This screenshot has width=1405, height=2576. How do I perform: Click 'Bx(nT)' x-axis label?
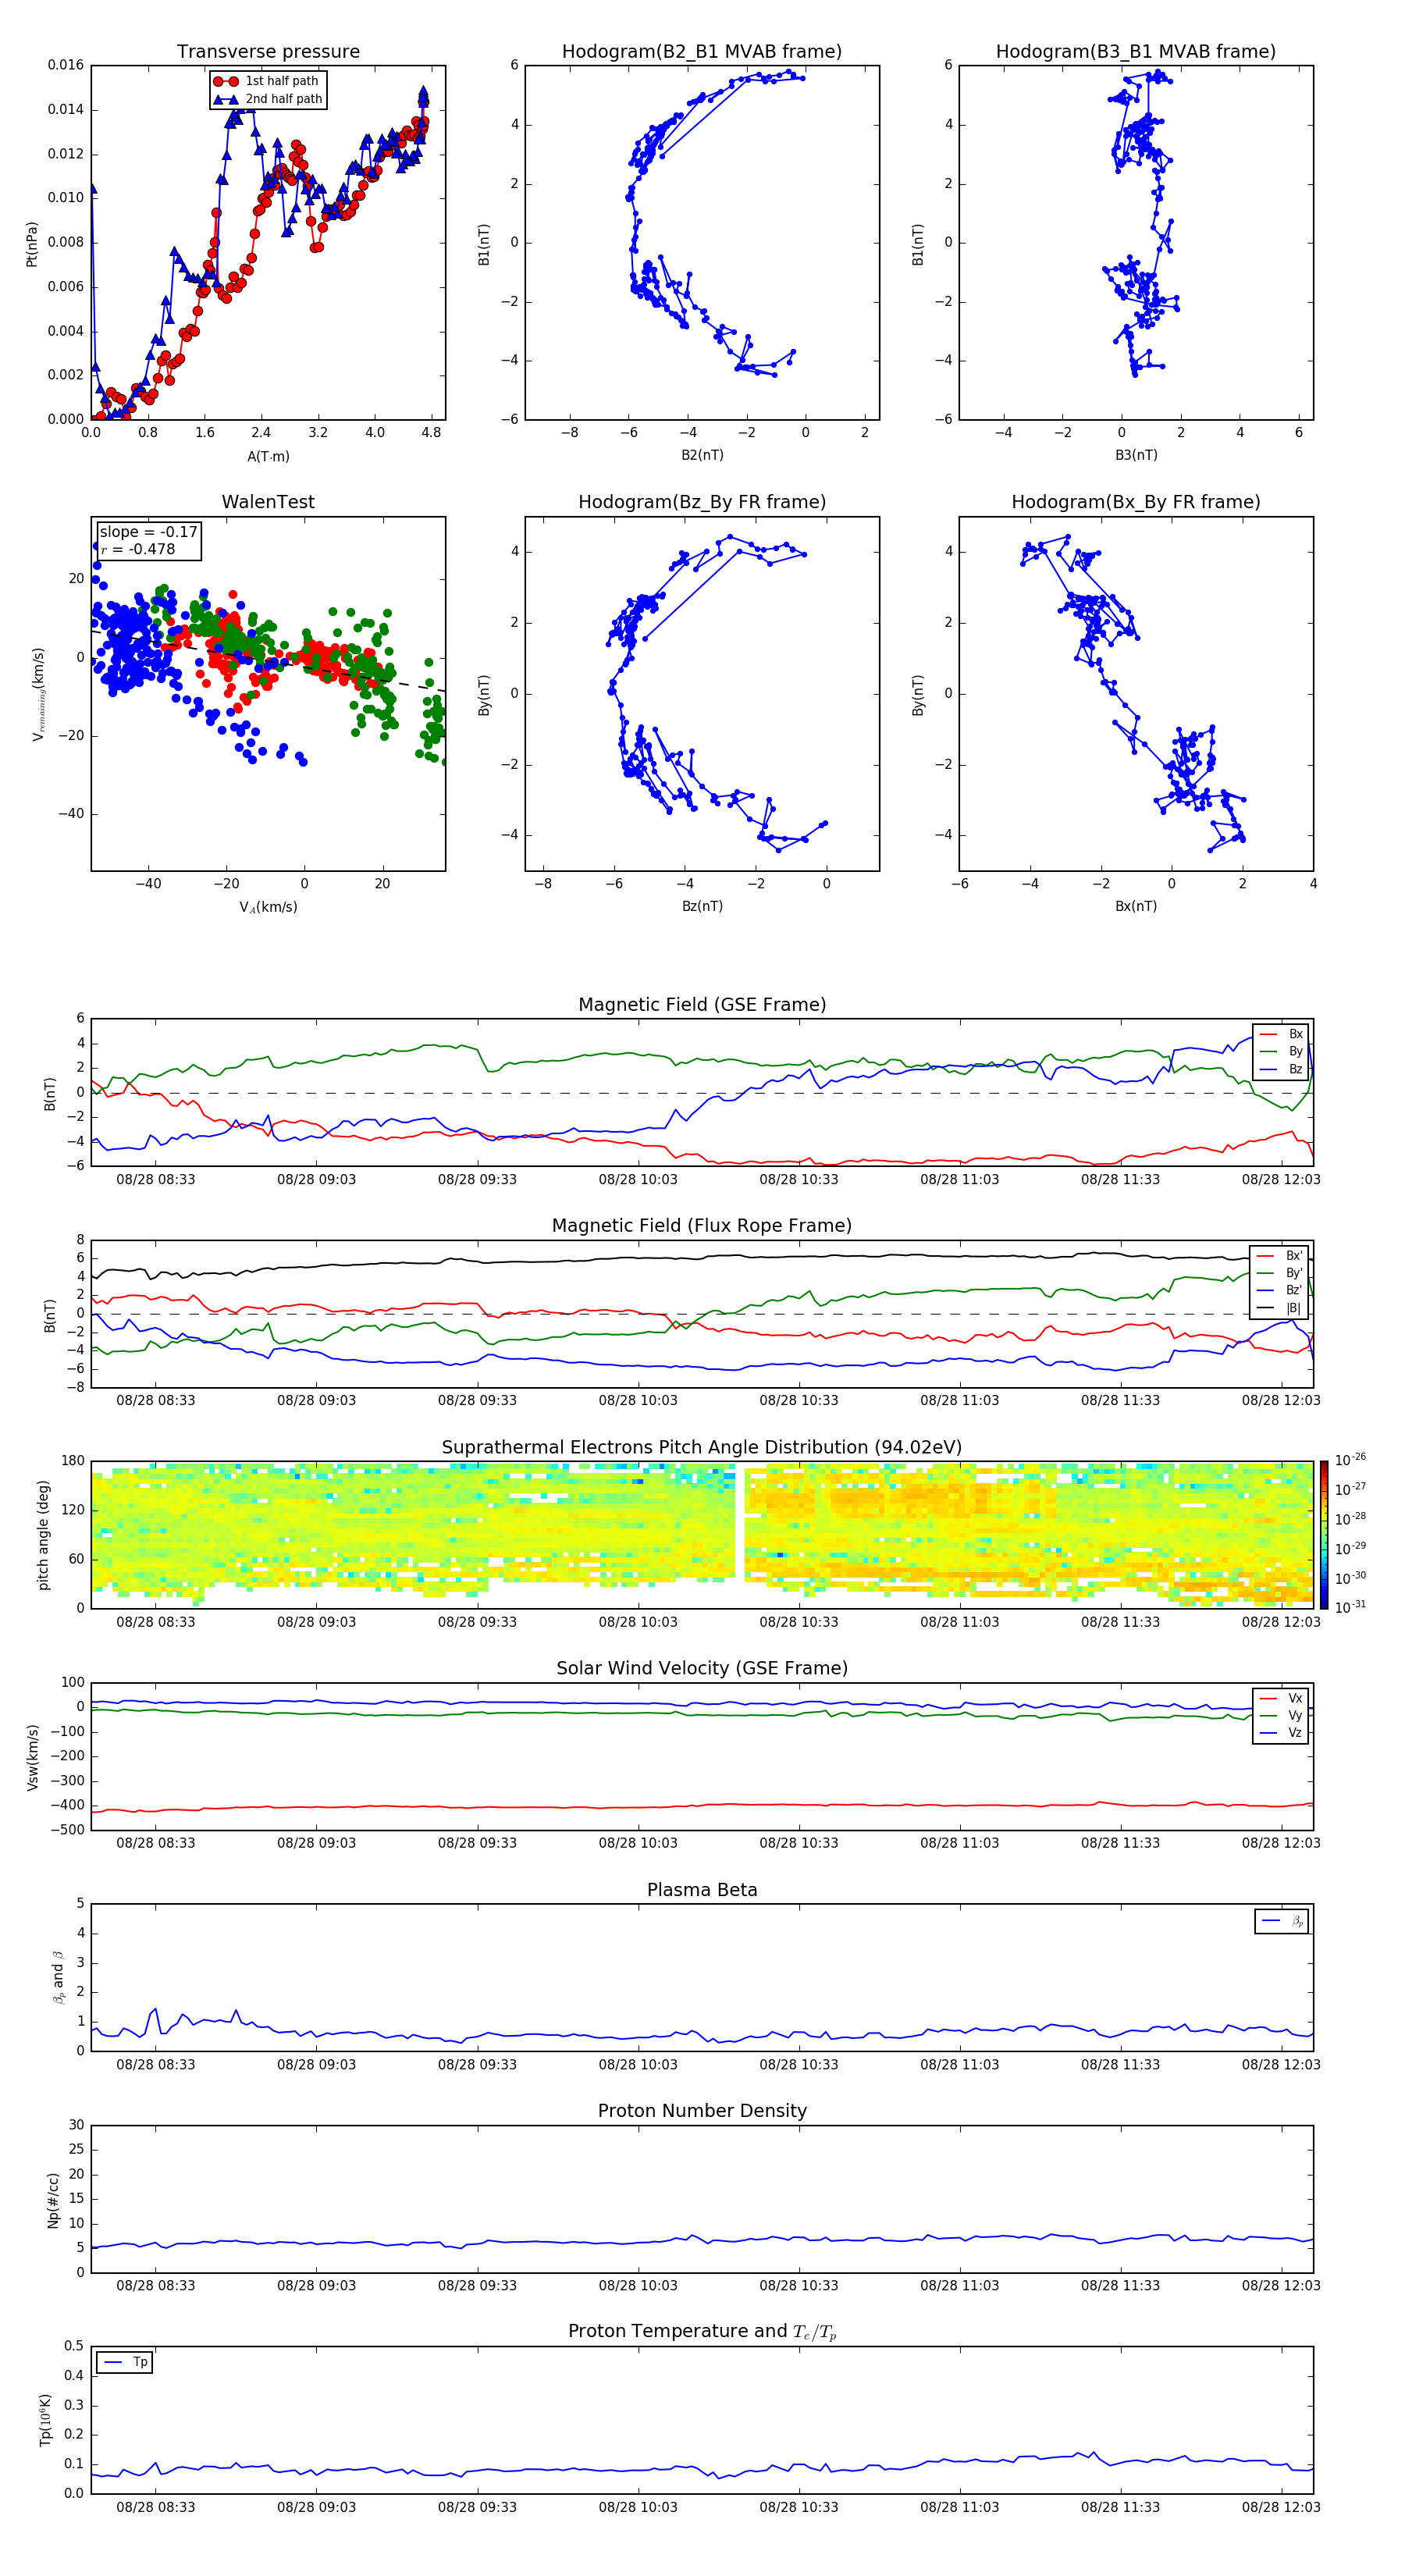[1136, 906]
